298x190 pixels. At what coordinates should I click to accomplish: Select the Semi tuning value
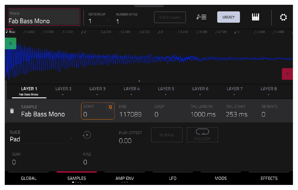point(14,162)
